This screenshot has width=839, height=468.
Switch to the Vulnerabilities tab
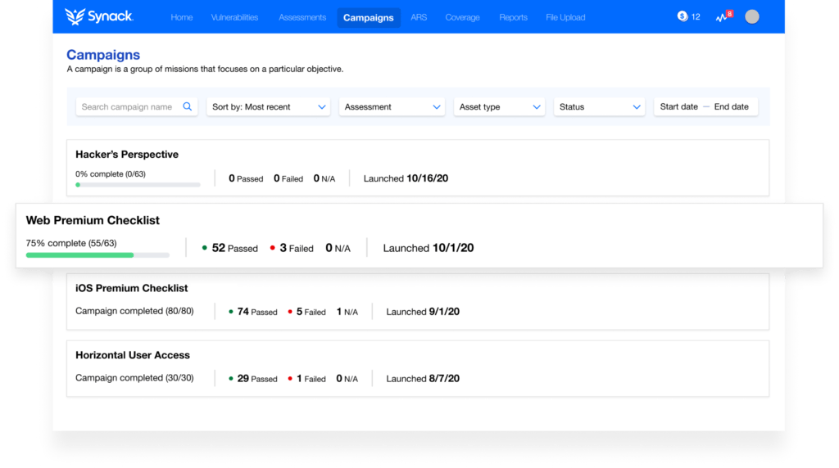[234, 17]
